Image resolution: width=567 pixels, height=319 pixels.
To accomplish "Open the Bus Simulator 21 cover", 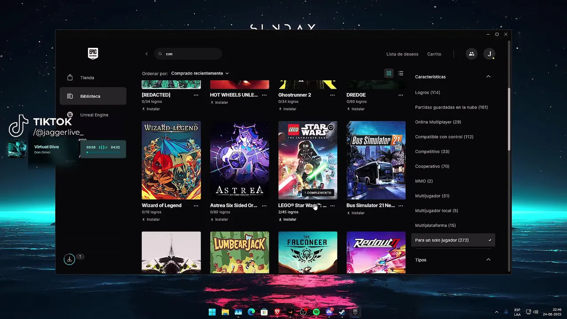I will [x=376, y=160].
